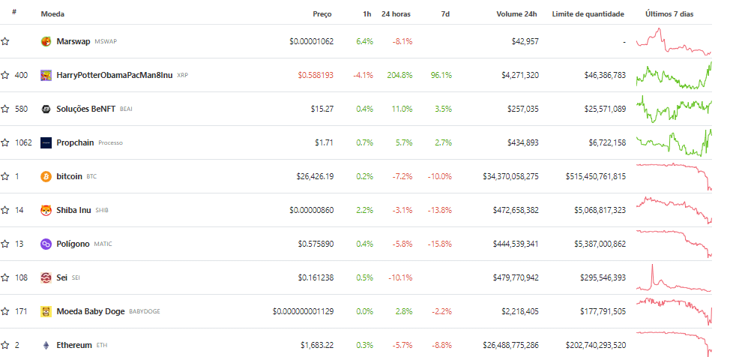The height and width of the screenshot is (357, 739).
Task: Click the Baby Doge coin logo
Action: [x=46, y=311]
